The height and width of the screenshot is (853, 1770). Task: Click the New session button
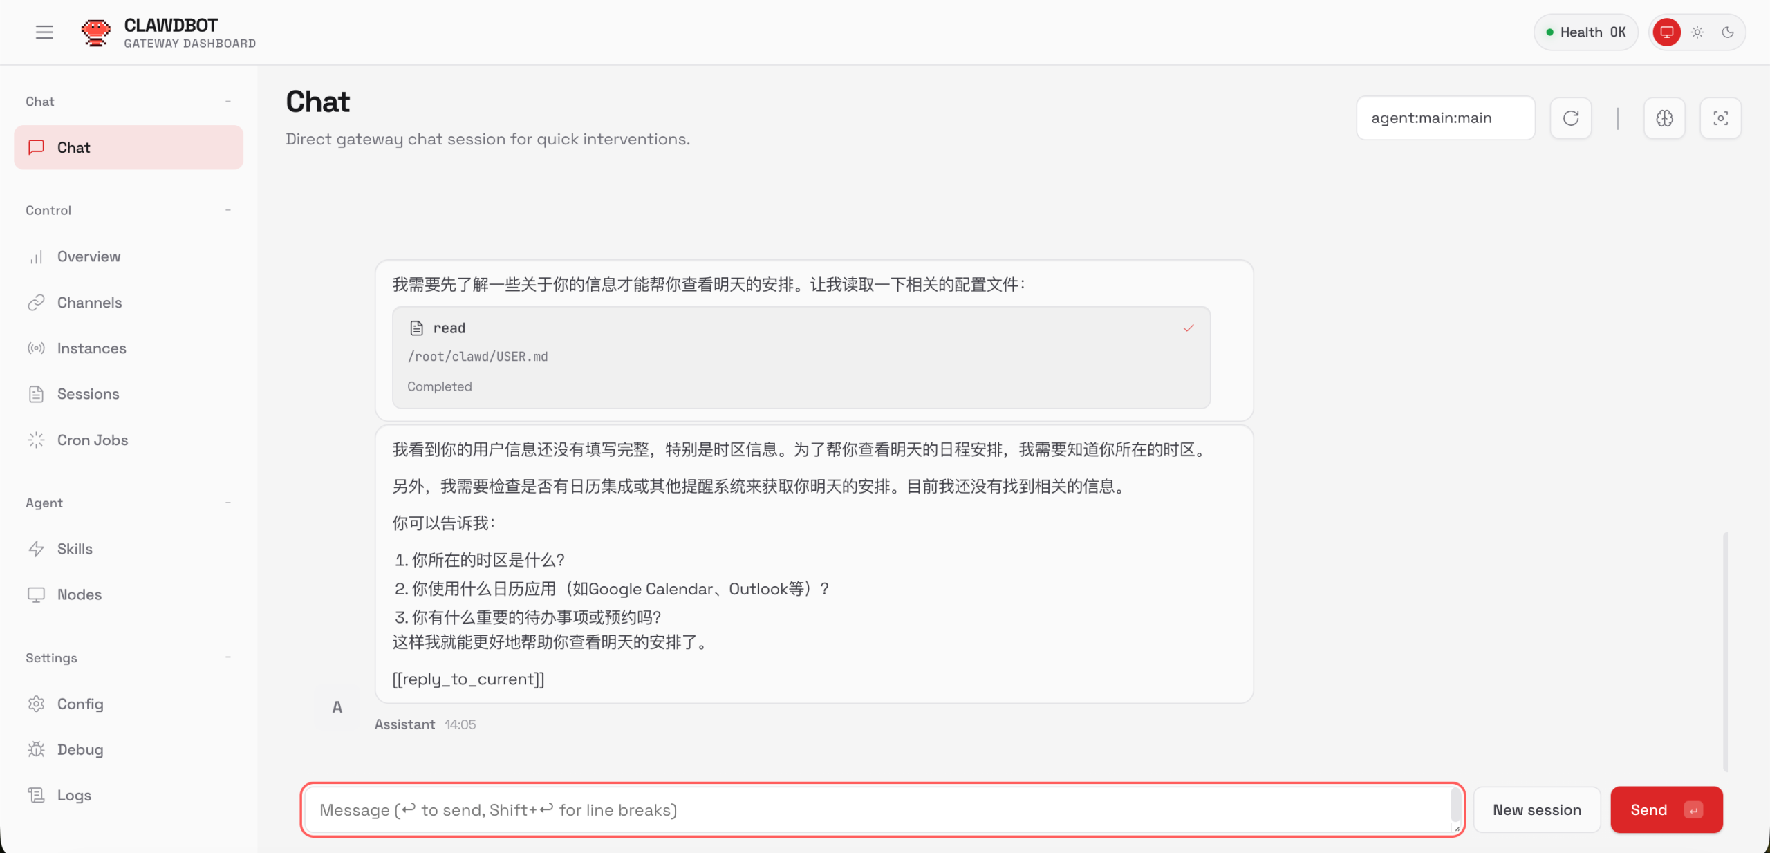pyautogui.click(x=1536, y=809)
